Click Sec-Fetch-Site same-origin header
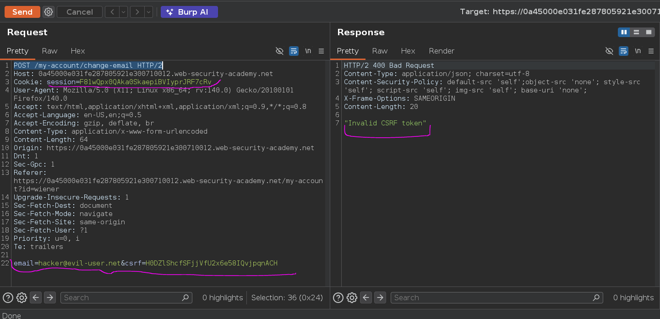This screenshot has width=660, height=319. pos(69,222)
